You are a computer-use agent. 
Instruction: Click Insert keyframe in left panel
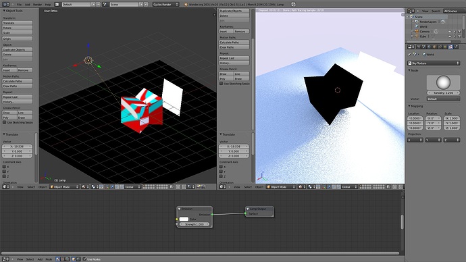point(9,70)
